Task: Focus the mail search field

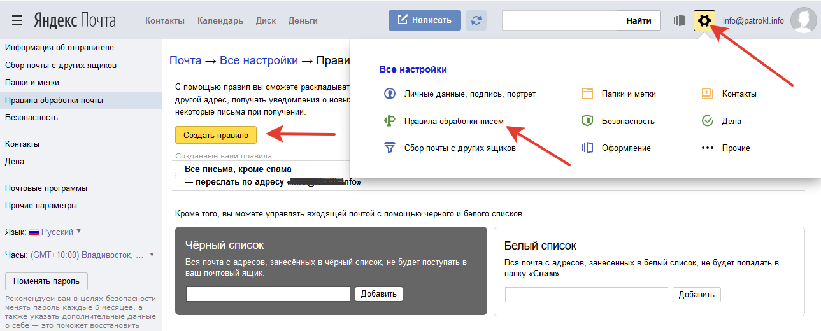Action: (x=559, y=20)
